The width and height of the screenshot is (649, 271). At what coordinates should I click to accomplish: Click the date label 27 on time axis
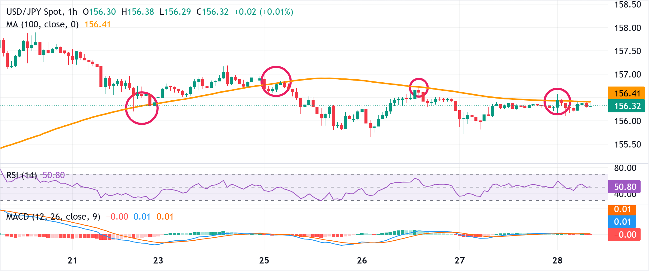coord(460,260)
